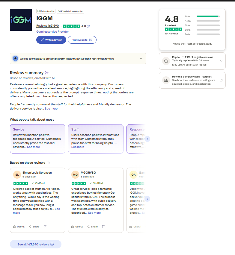The height and width of the screenshot is (255, 235).
Task: Click Paid Trustpilot subscription badge
Action: tap(70, 11)
